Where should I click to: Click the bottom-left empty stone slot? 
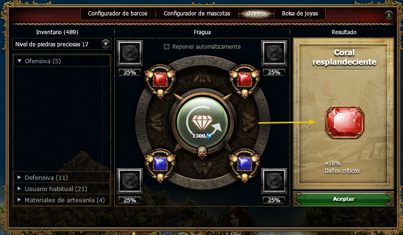point(130,181)
